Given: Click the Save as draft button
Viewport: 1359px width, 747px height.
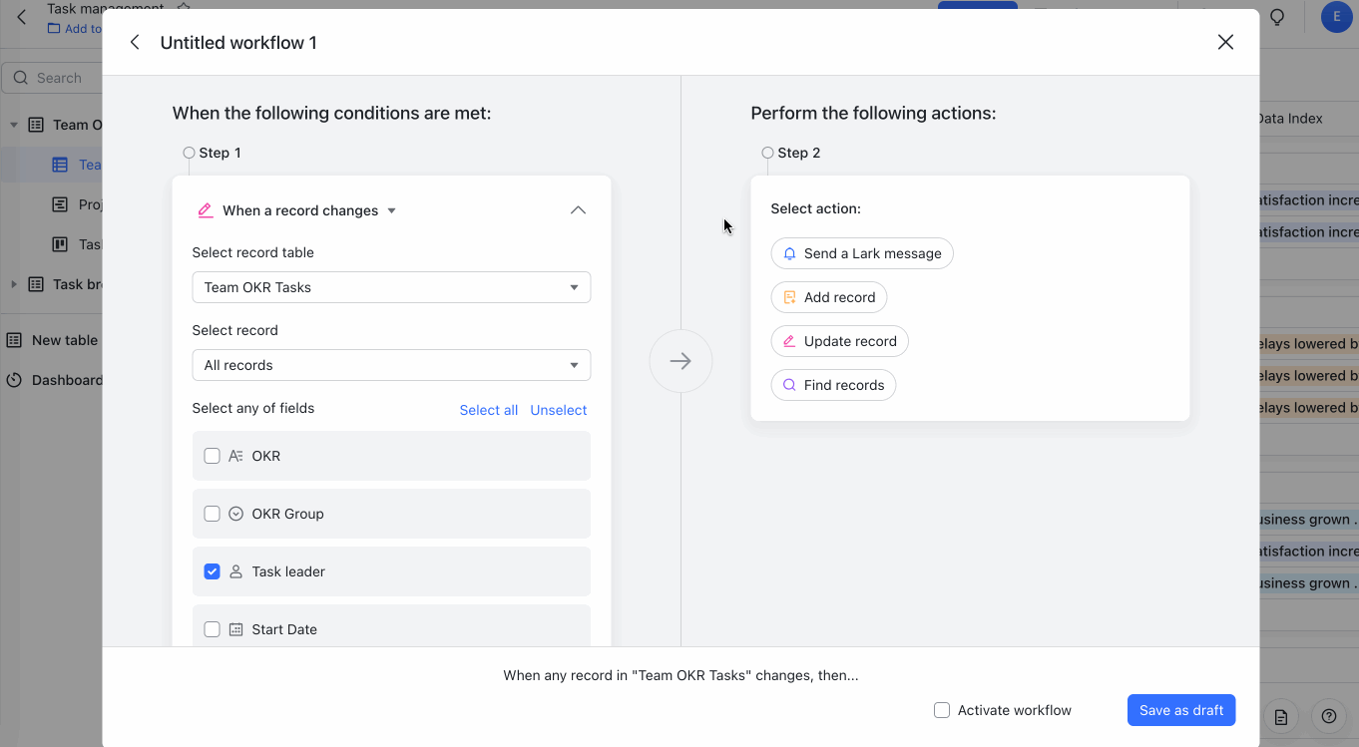Looking at the screenshot, I should (x=1181, y=710).
